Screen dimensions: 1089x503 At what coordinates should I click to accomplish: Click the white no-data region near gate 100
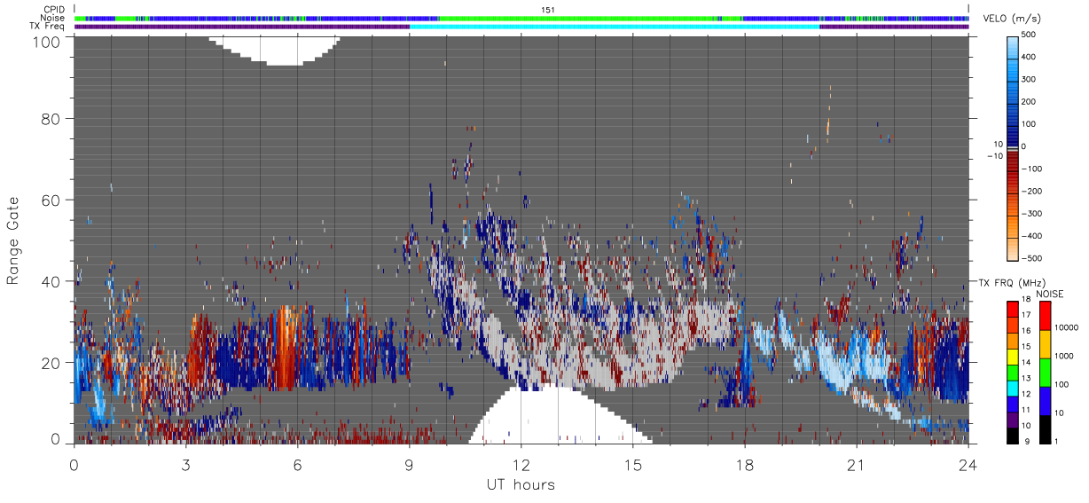(273, 50)
